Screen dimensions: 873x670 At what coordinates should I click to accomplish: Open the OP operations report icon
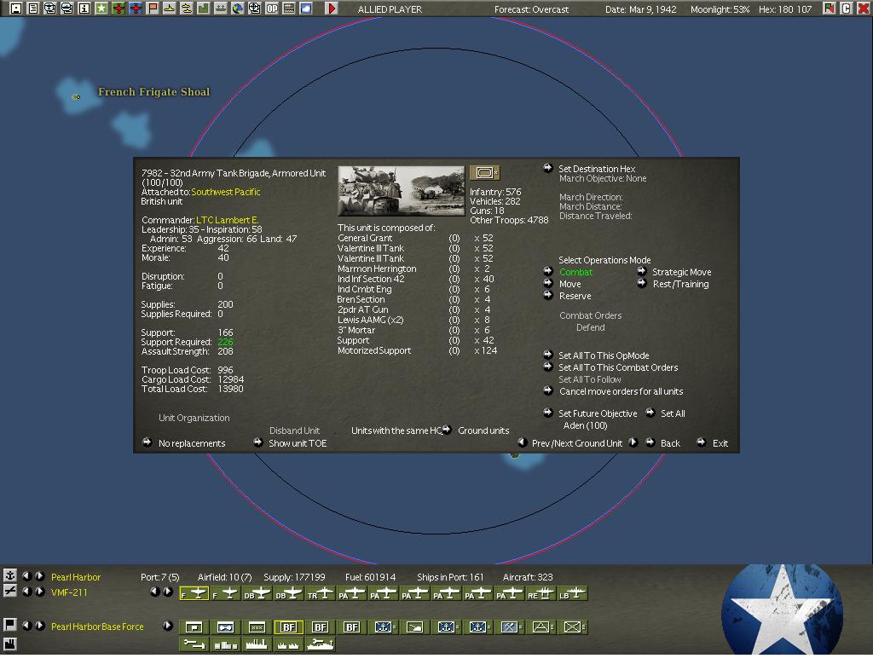coord(272,9)
